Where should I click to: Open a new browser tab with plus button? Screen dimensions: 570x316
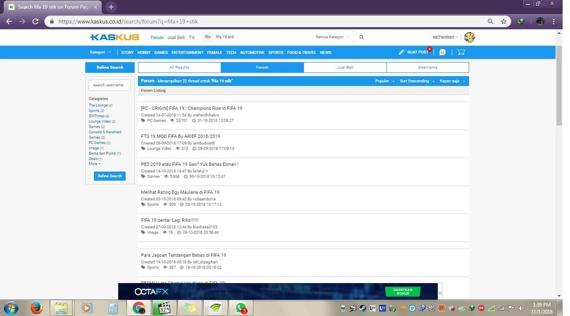(111, 7)
